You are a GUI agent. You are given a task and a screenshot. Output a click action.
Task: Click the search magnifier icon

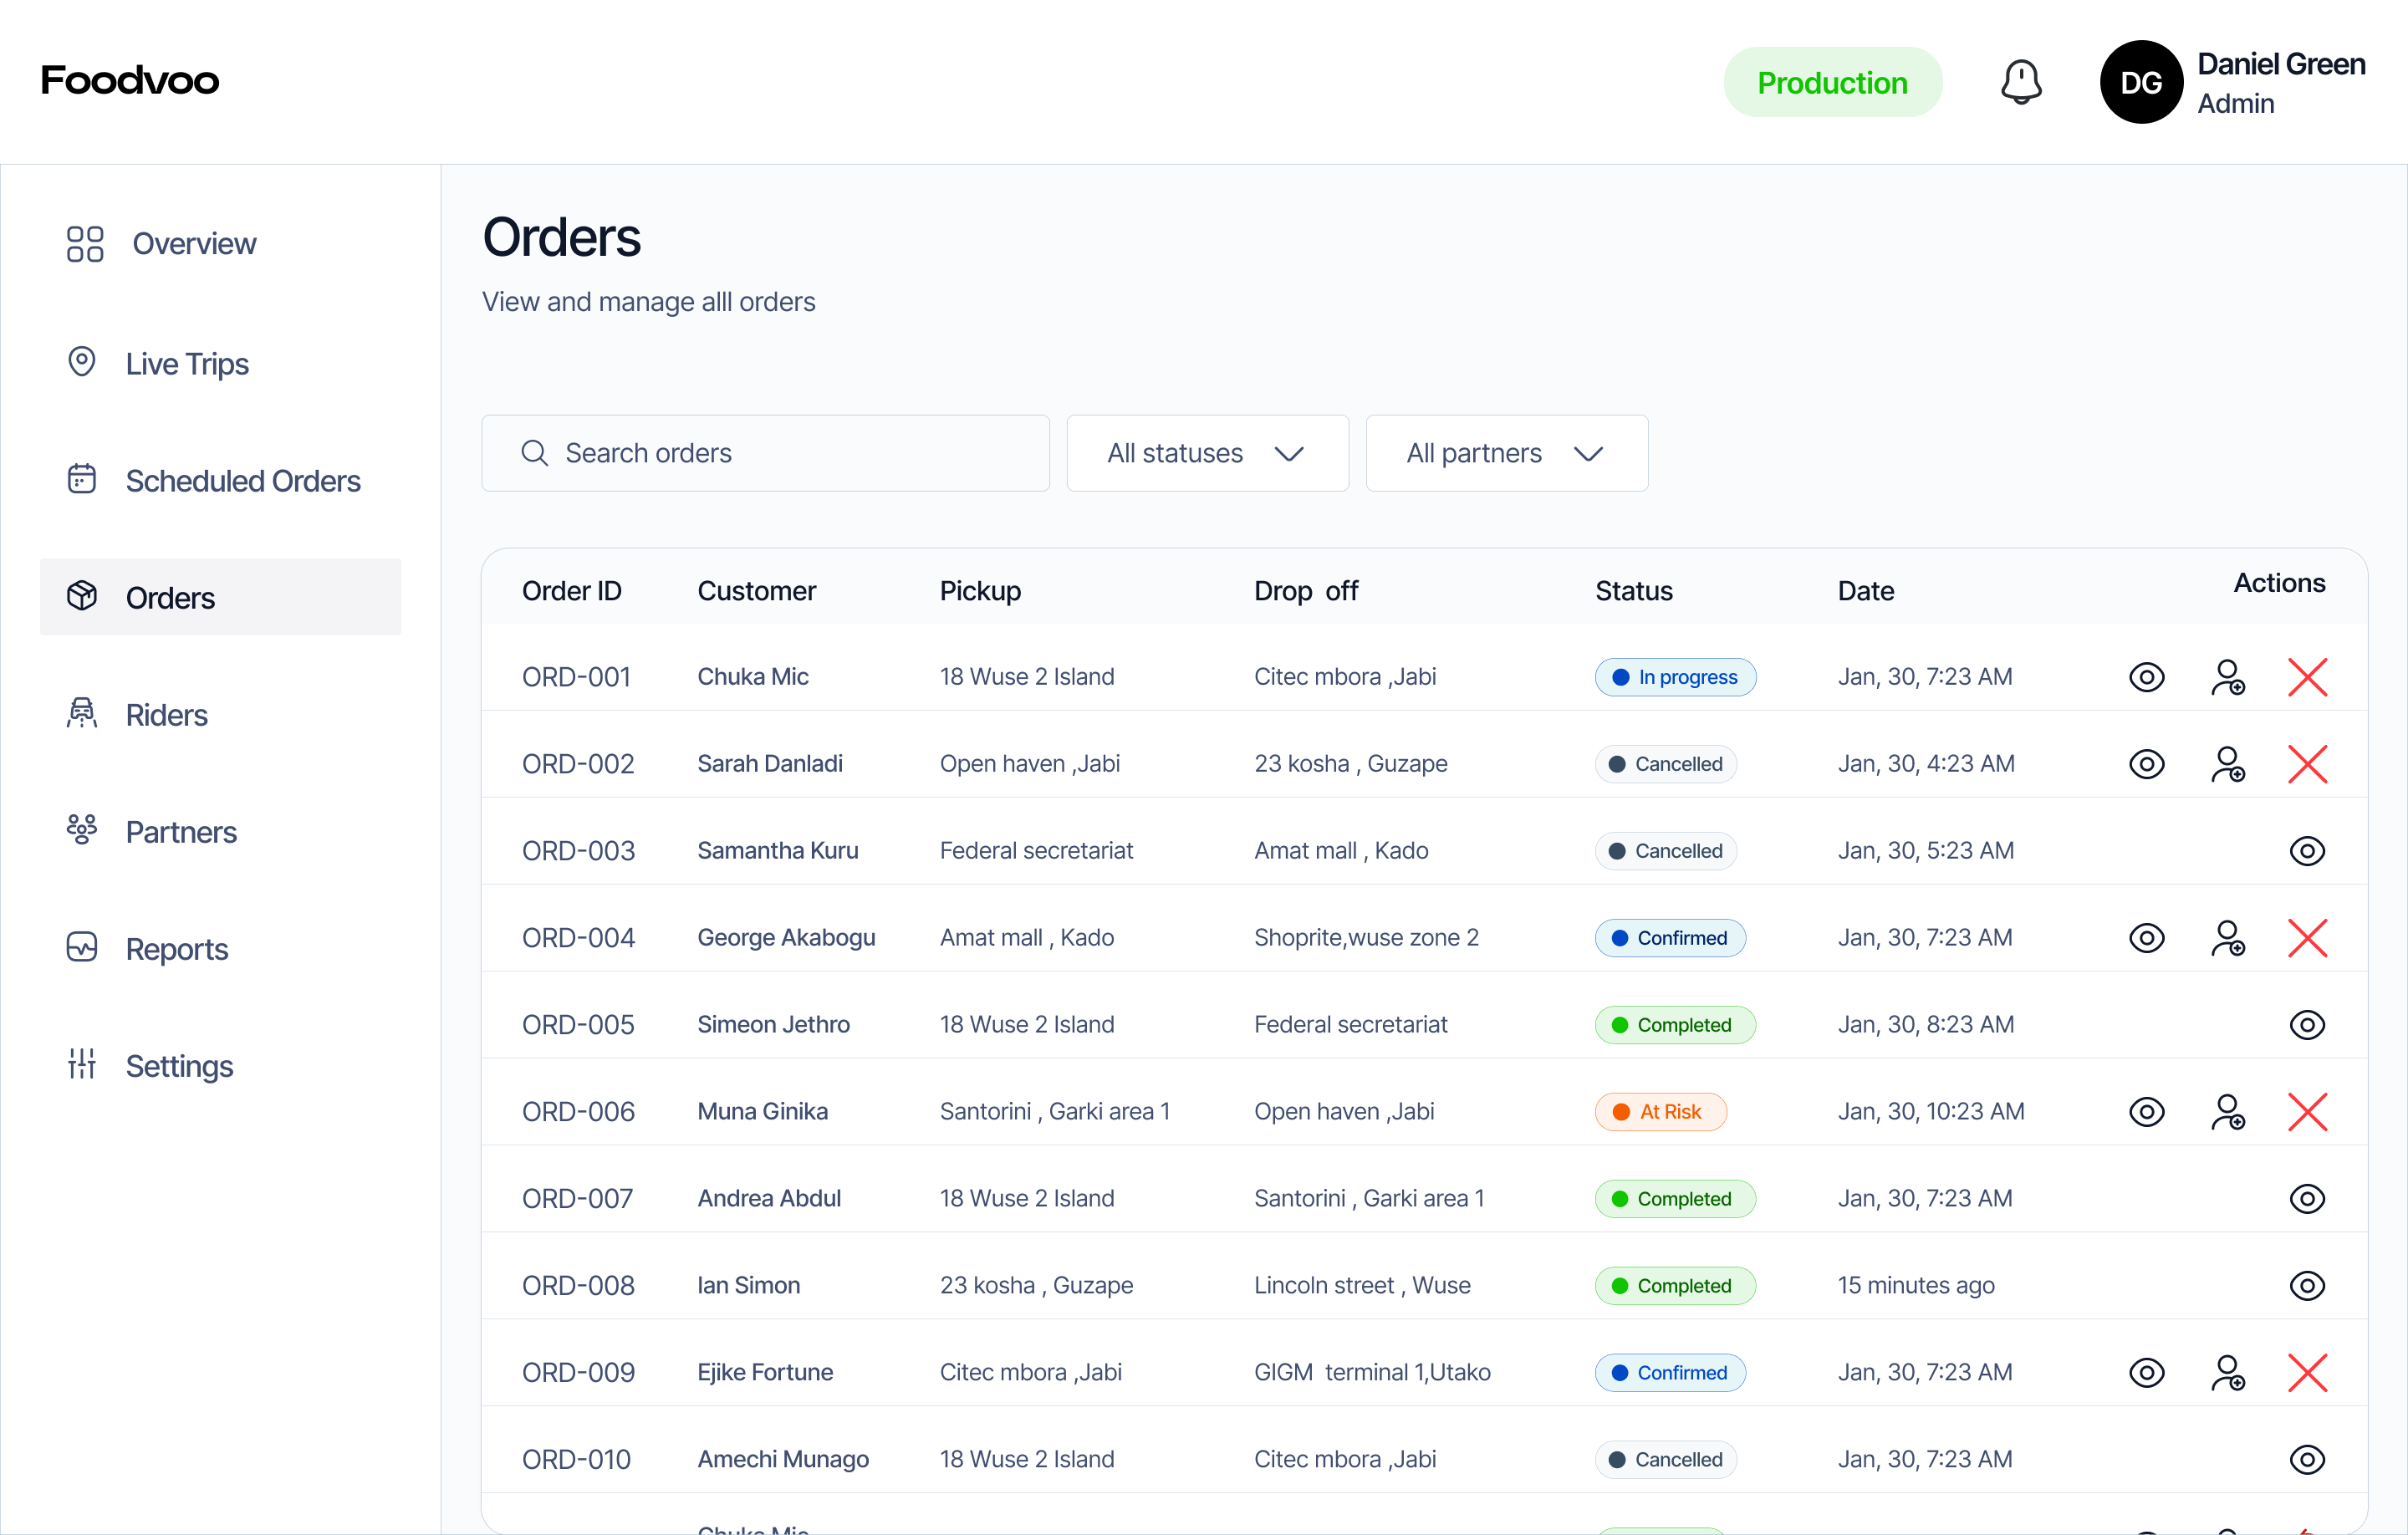[x=535, y=453]
